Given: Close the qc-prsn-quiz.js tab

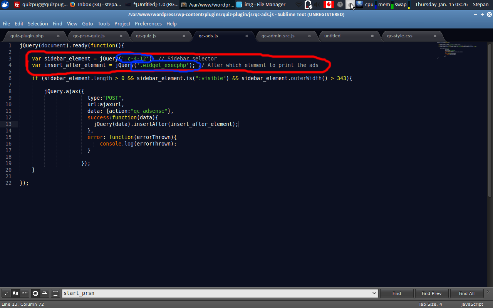Looking at the screenshot, I should [x=121, y=36].
